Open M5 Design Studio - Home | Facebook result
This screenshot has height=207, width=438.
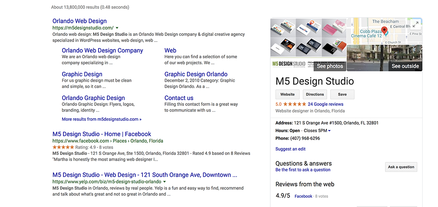(x=102, y=134)
